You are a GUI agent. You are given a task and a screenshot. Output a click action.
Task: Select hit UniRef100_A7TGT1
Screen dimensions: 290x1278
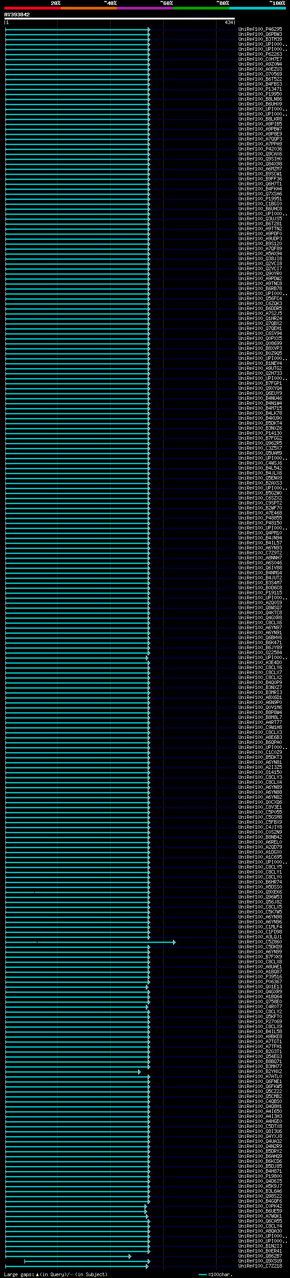(x=260, y=1041)
